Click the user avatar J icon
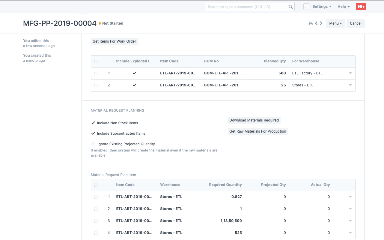The width and height of the screenshot is (384, 240). click(x=306, y=7)
